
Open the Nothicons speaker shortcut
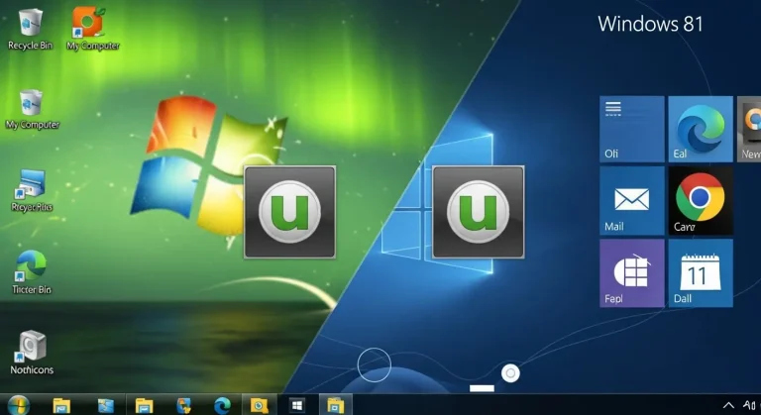[x=32, y=353]
